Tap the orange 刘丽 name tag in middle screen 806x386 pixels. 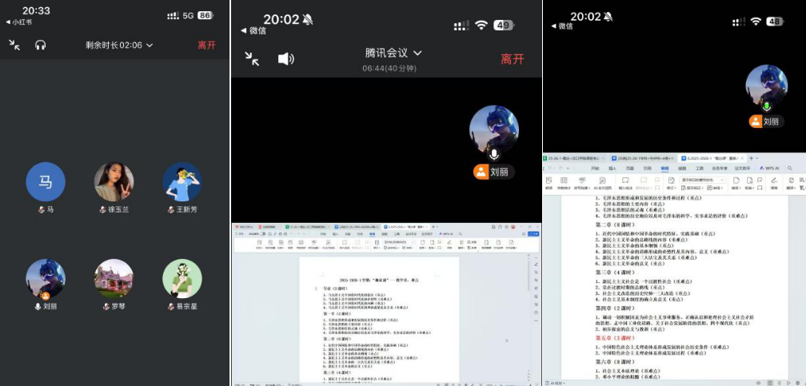click(x=494, y=172)
